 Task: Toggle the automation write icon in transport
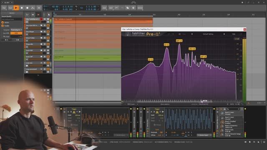[33, 8]
